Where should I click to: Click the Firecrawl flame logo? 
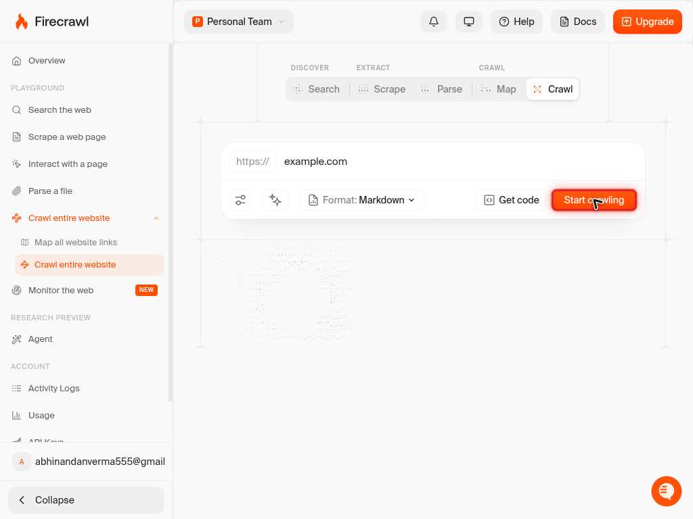click(21, 21)
